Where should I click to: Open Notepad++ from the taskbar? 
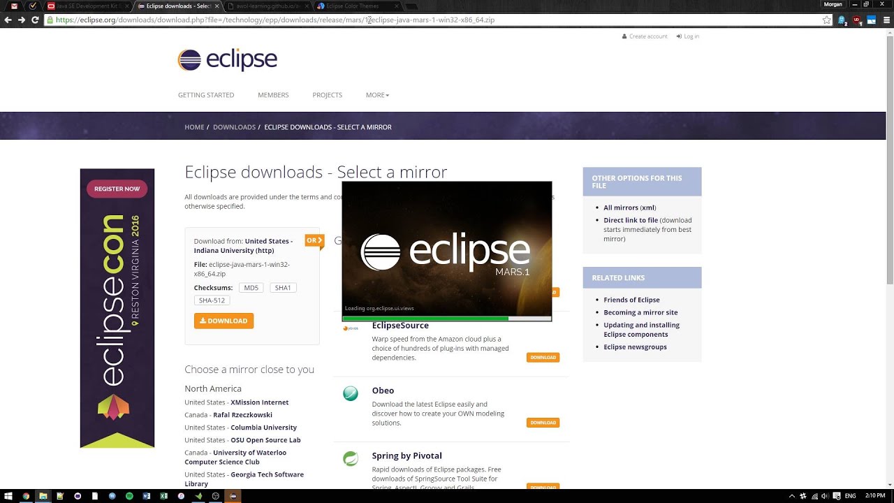tap(60, 496)
